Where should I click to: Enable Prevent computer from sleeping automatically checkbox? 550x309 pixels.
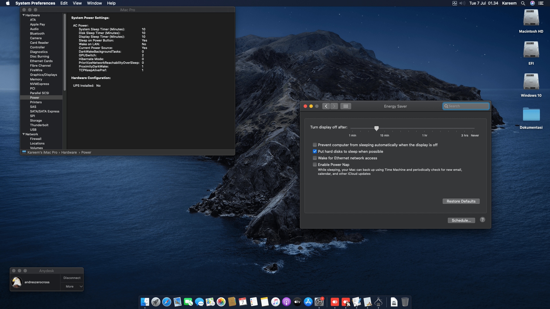click(315, 145)
